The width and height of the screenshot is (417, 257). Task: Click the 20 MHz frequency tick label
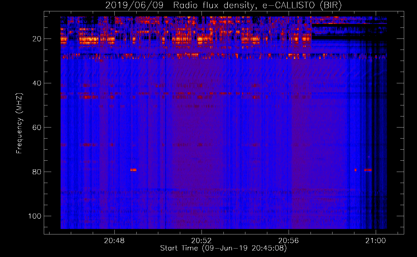pyautogui.click(x=37, y=39)
